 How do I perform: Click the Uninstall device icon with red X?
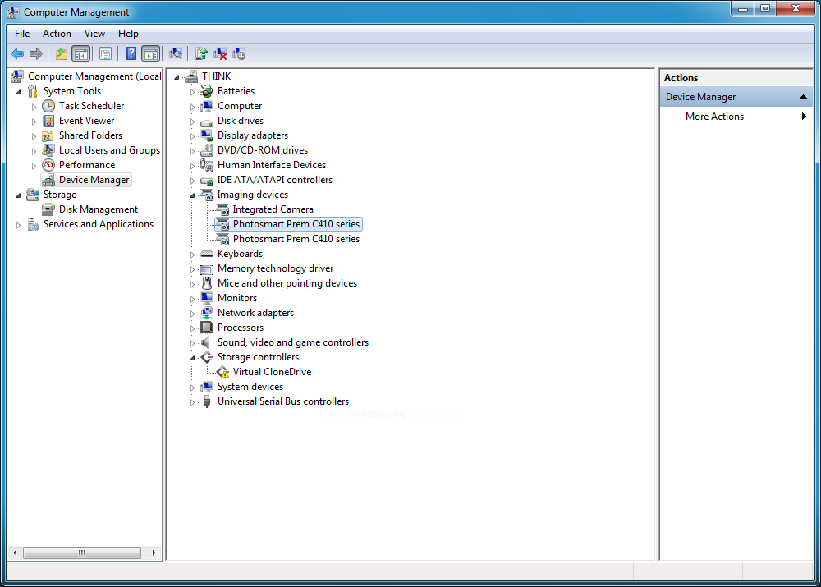(220, 54)
